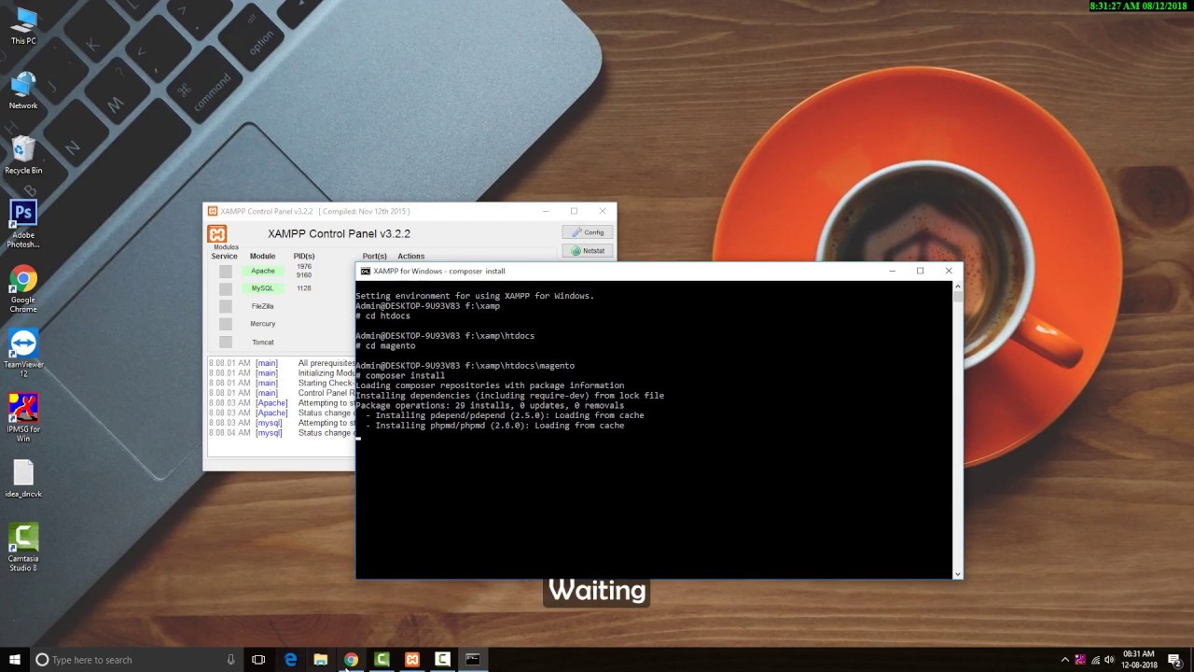
Task: Click the FileZilla module label
Action: coord(262,306)
